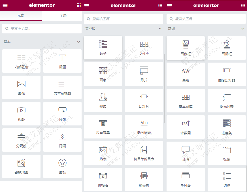Select the 图标框 icon box widget
247x192 pixels.
tap(227, 48)
